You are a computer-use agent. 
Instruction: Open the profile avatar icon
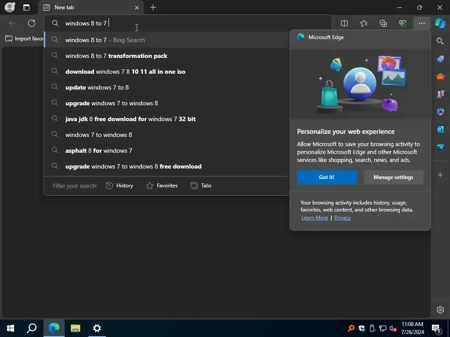click(x=10, y=7)
